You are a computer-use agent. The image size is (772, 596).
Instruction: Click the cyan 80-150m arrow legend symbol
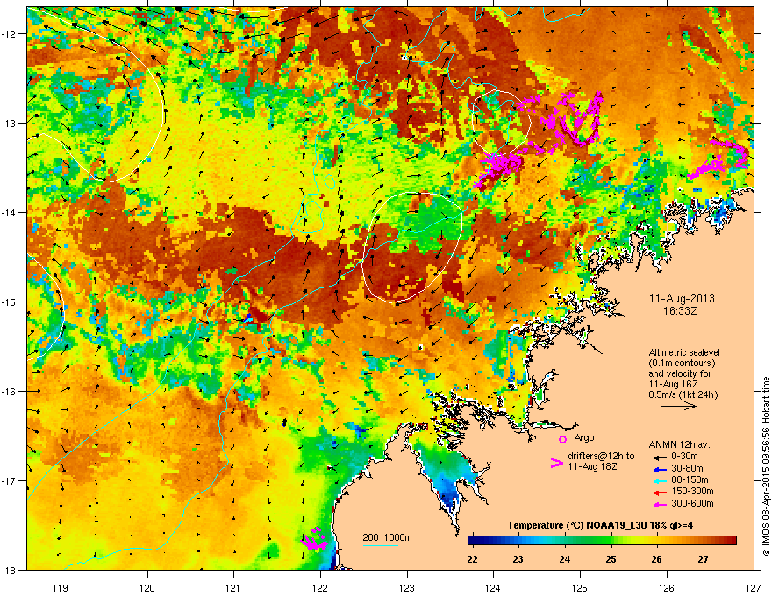point(661,480)
